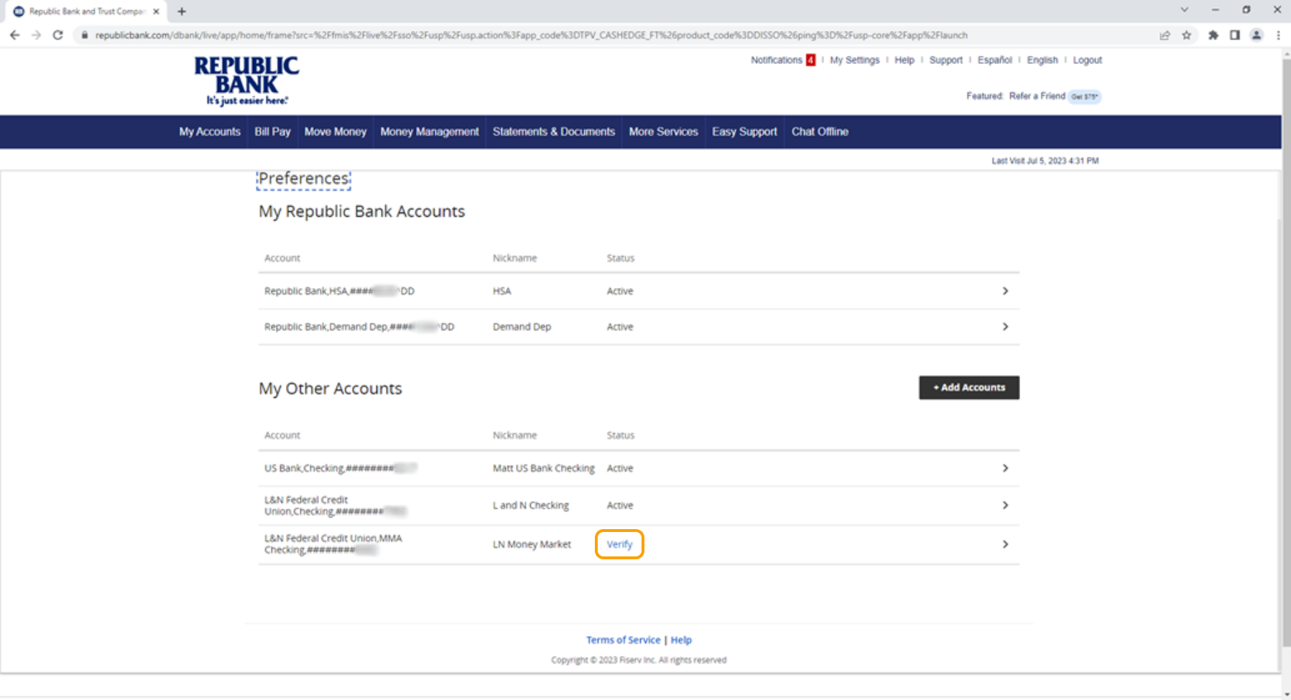Viewport: 1291px width, 700px height.
Task: Click Chat Offline in navigation bar
Action: [x=820, y=132]
